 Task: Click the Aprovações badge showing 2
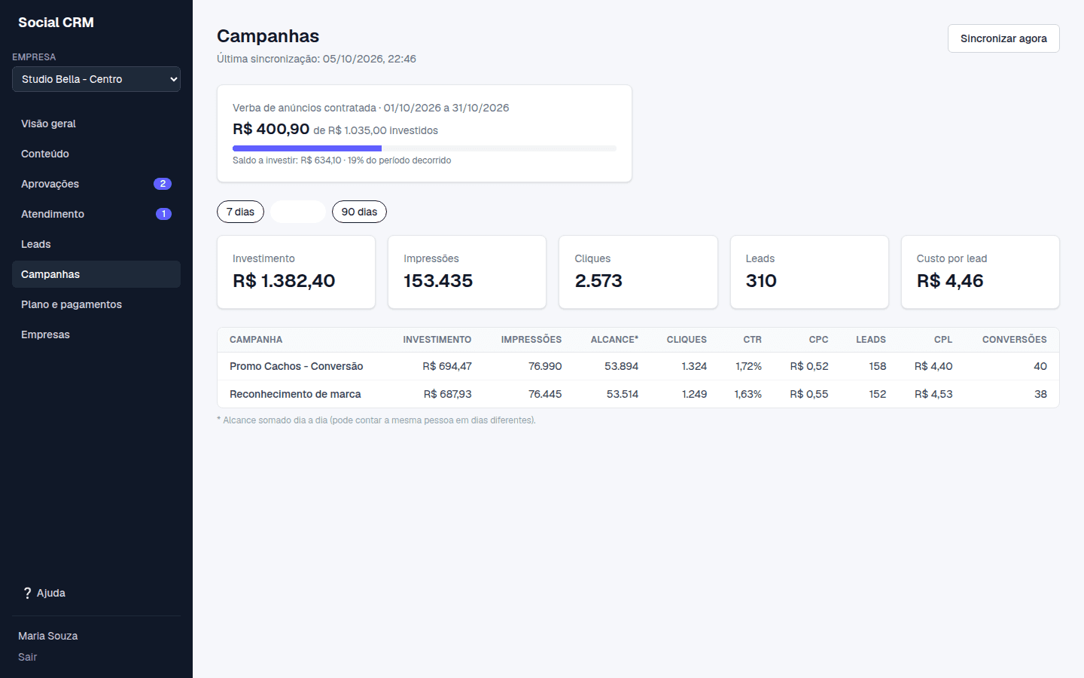[x=163, y=184]
